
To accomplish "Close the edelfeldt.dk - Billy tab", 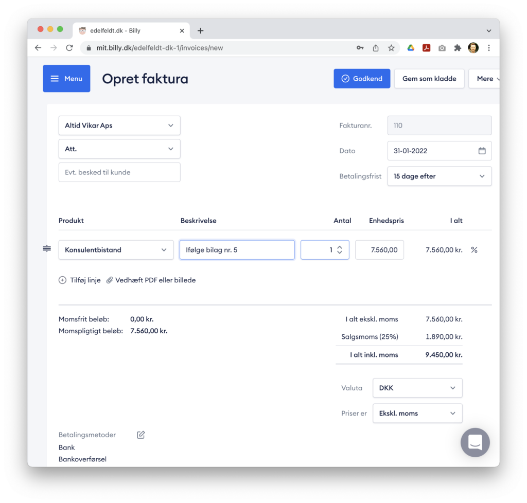I will pos(182,31).
